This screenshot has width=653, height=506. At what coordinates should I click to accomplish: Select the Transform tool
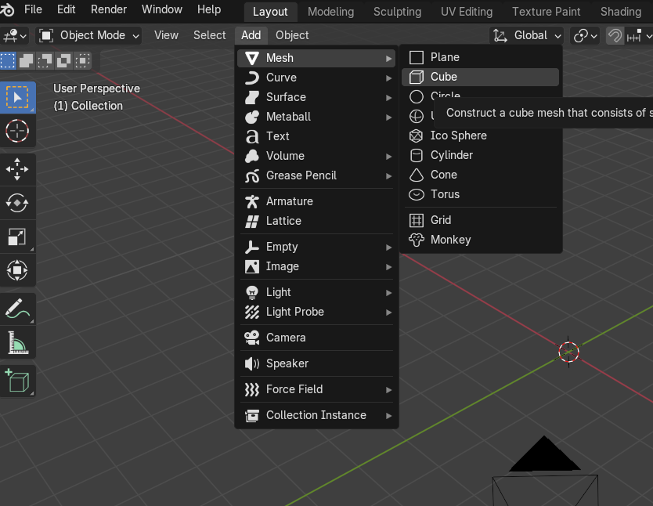click(x=17, y=270)
